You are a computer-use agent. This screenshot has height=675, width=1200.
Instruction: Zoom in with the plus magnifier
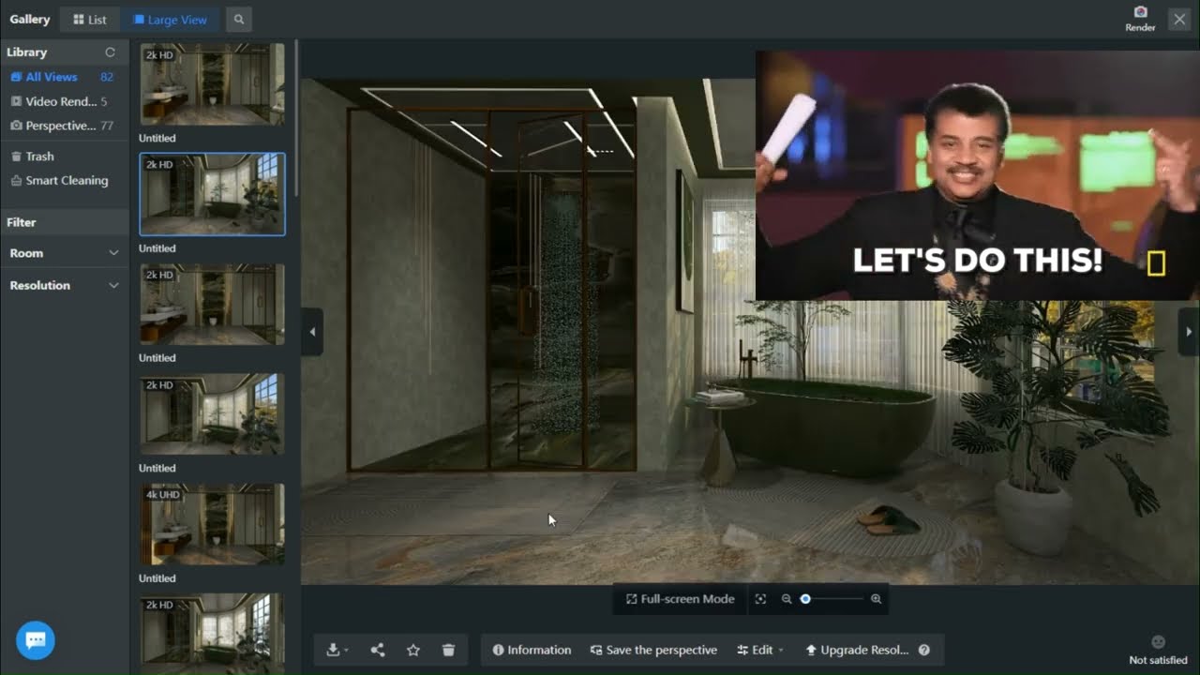[x=876, y=599]
